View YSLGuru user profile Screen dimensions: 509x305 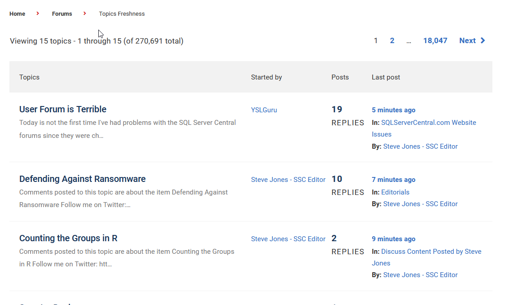[264, 110]
